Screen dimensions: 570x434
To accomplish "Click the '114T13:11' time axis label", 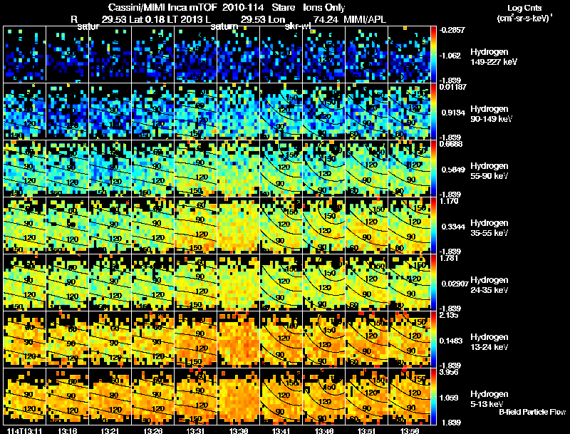I will point(24,430).
